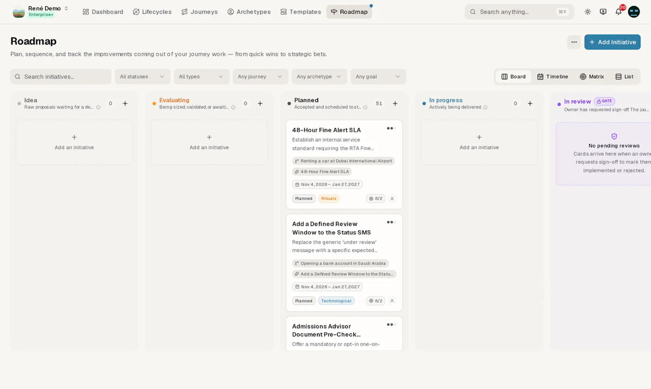Screen dimensions: 651x389
Task: Navigate to Journeys
Action: pos(199,12)
